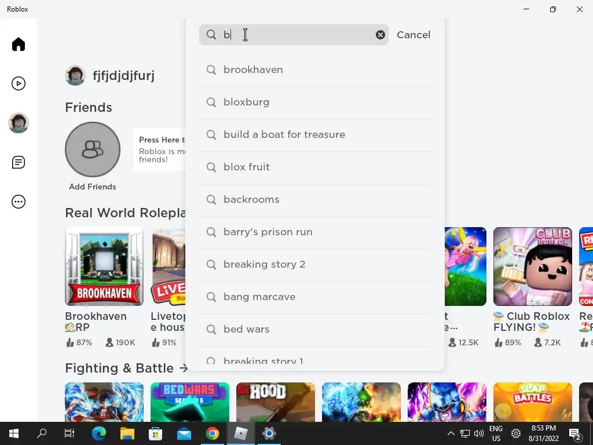Click the magnifier icon inside the search box
Screen dimensions: 593x445
pos(211,35)
